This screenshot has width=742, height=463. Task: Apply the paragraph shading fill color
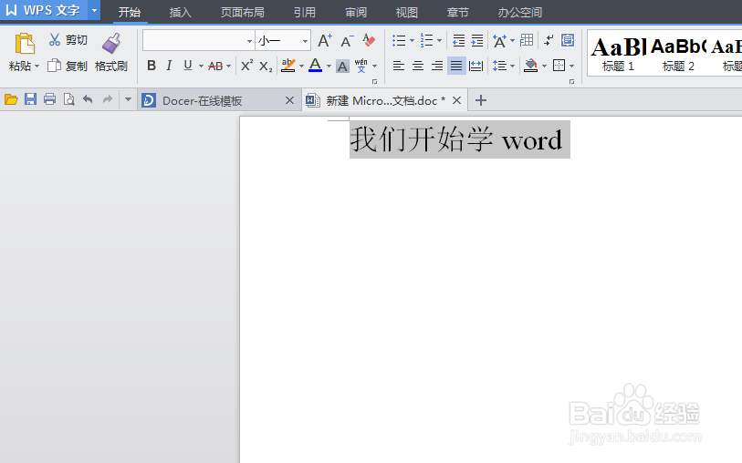(531, 66)
